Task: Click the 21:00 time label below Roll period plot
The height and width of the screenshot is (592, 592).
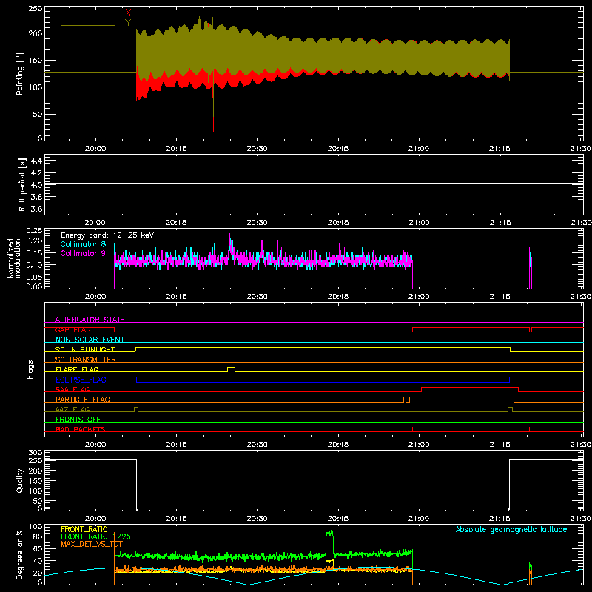Action: (x=419, y=223)
